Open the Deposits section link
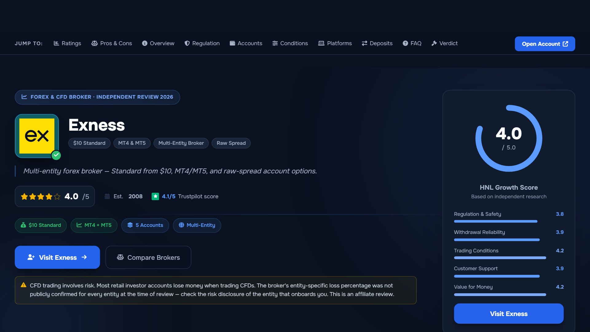This screenshot has height=332, width=590. coord(377,43)
